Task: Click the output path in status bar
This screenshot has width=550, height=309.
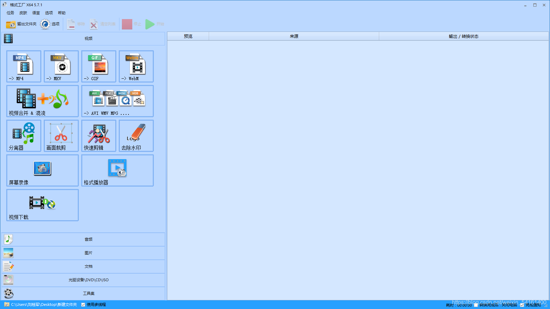Action: (44, 305)
